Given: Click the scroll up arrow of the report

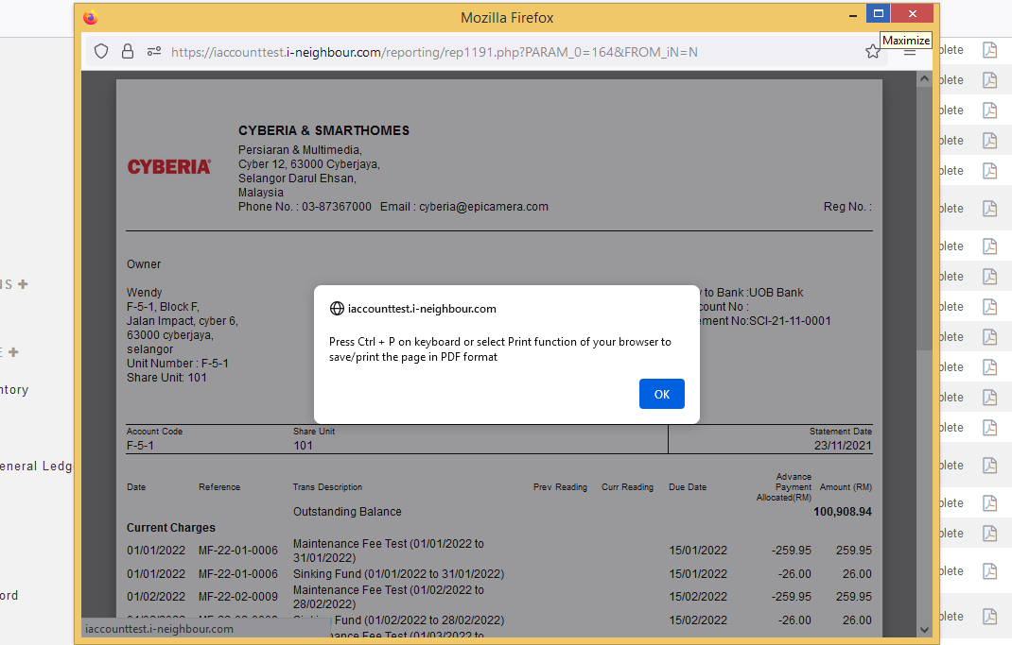Looking at the screenshot, I should [924, 78].
